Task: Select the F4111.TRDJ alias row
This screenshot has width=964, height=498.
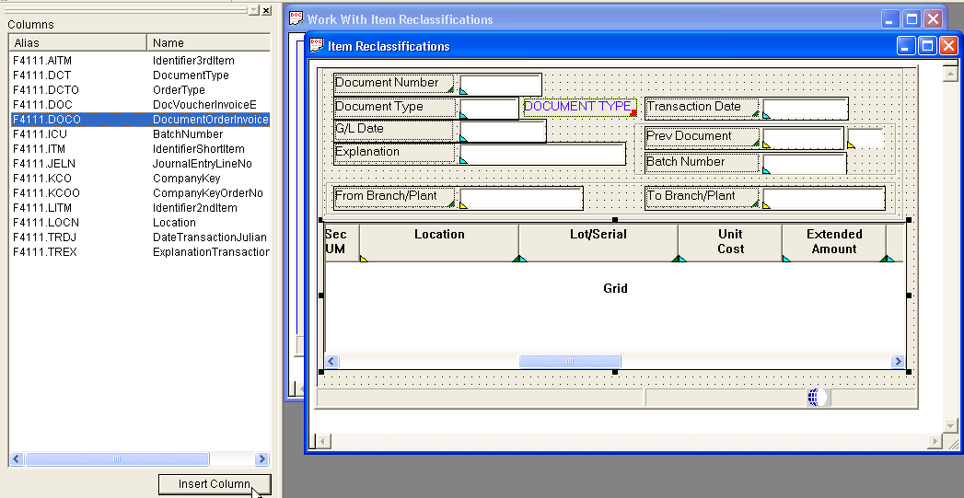Action: tap(140, 237)
